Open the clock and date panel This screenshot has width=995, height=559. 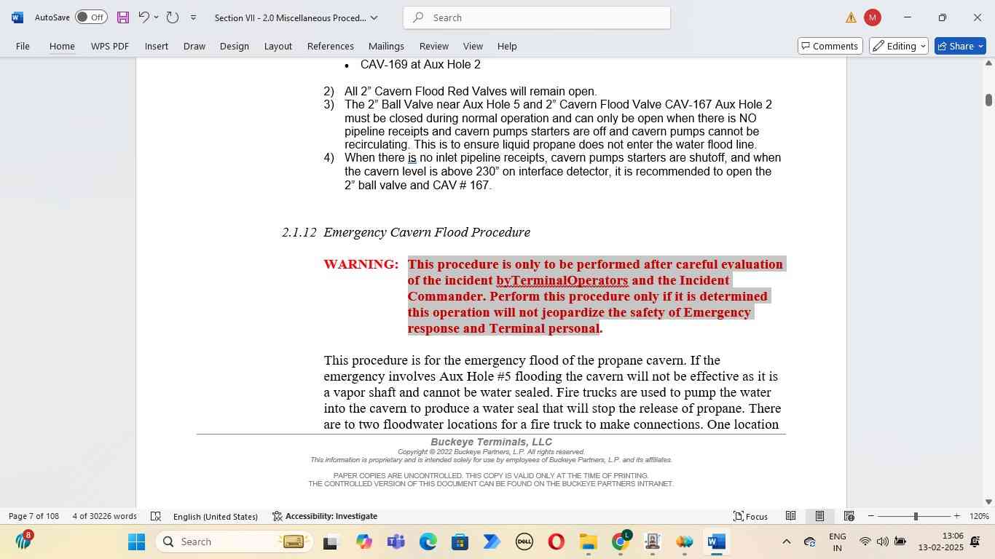[940, 542]
